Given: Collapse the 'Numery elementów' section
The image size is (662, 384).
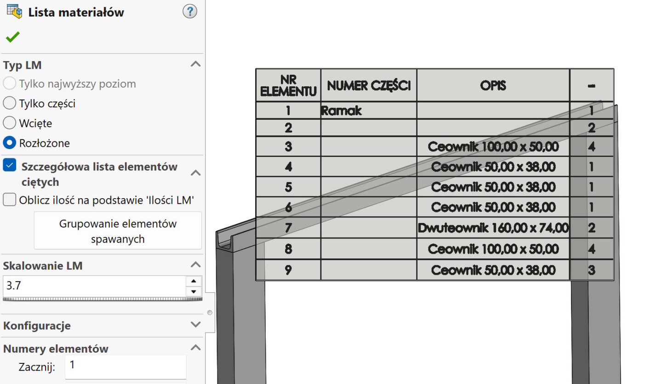Looking at the screenshot, I should coord(195,348).
